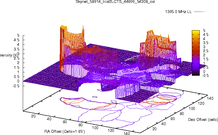Click the Intensity (K) axis label
The width and height of the screenshot is (218, 135).
[x=9, y=55]
